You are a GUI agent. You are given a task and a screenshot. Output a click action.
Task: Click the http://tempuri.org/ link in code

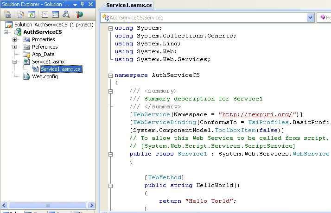pos(257,114)
